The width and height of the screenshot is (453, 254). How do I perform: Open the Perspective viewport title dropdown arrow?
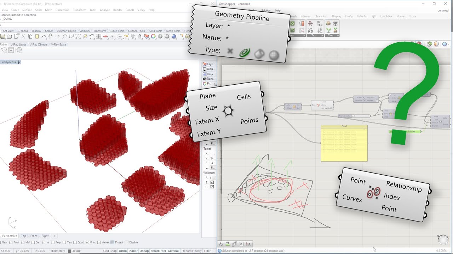click(x=19, y=62)
